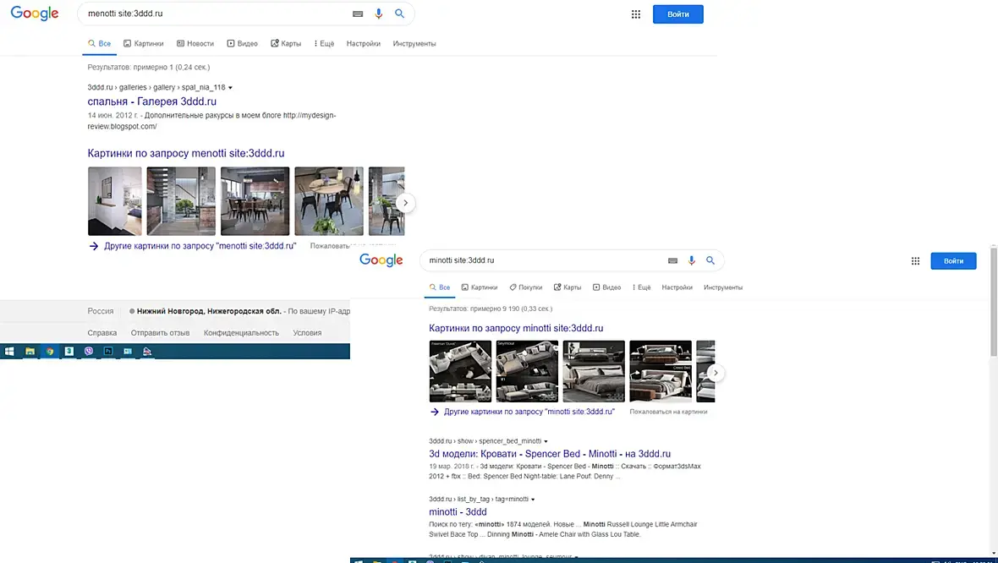This screenshot has width=998, height=563.
Task: Start voice search in the menotti search box
Action: (379, 14)
